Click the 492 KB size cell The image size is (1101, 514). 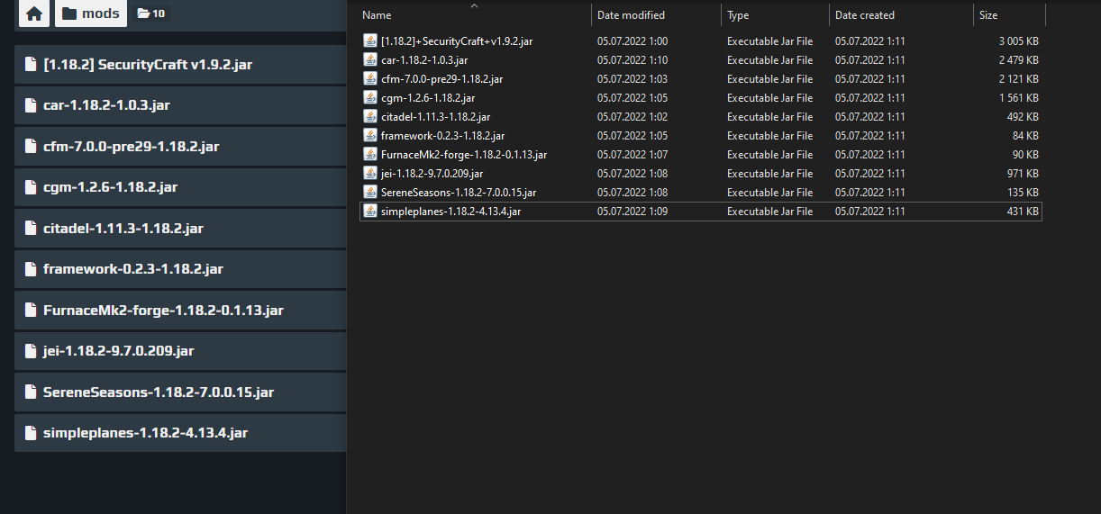[x=1023, y=117]
